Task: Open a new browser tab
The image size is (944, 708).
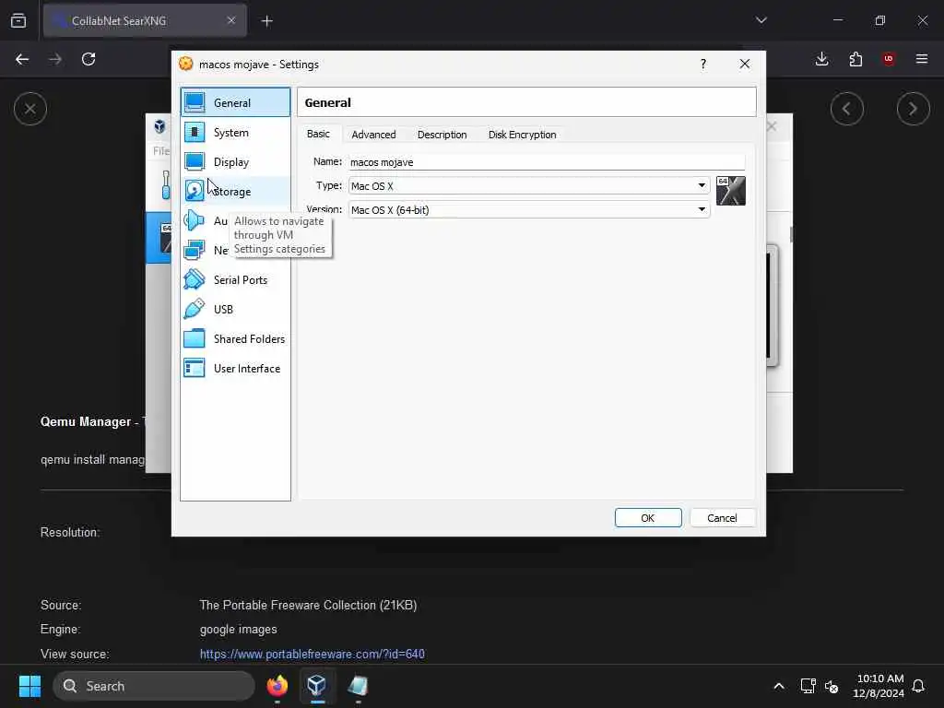Action: (x=267, y=21)
